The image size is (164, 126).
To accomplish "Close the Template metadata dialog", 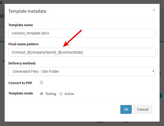I will point(154,10).
